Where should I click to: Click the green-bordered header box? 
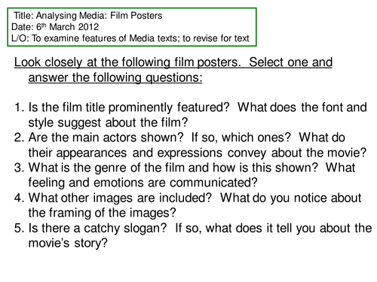click(132, 27)
